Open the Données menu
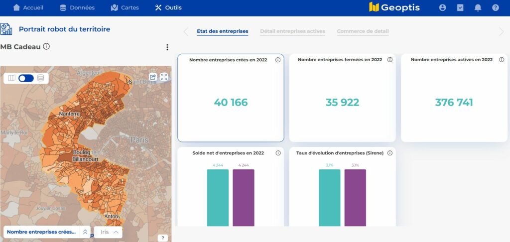Screen dimensions: 510x242 click(77, 7)
